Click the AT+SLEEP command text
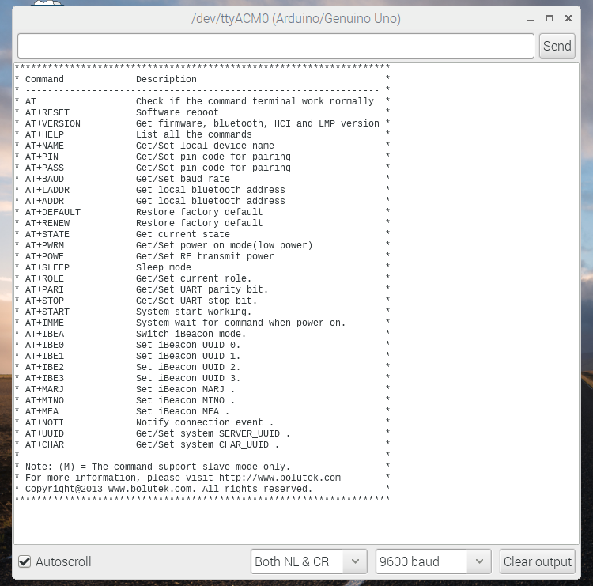This screenshot has width=593, height=586. (47, 267)
